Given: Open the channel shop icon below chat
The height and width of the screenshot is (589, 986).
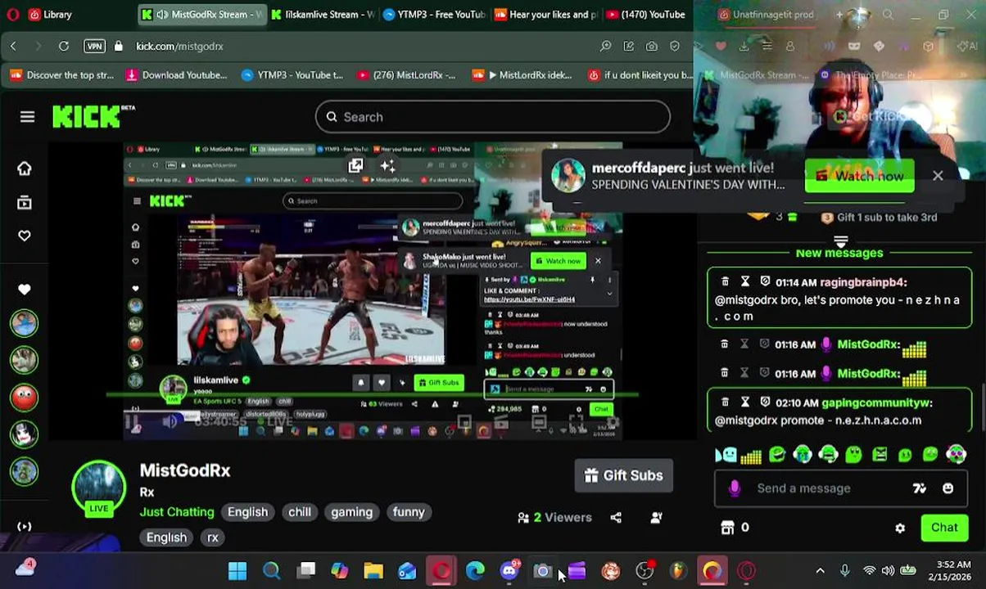Looking at the screenshot, I should click(x=727, y=528).
